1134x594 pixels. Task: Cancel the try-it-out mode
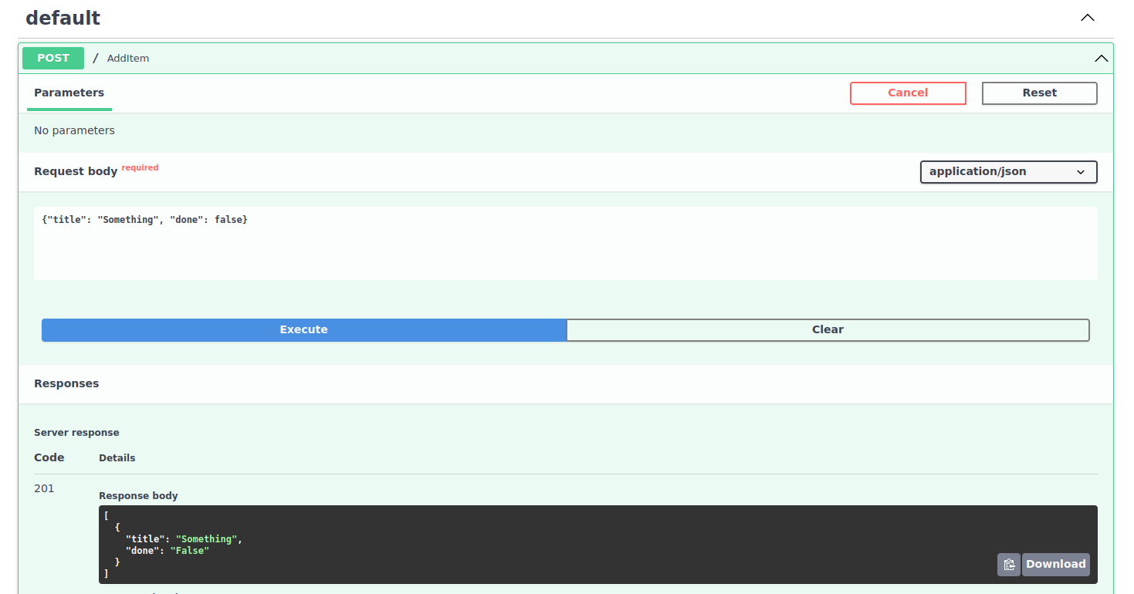908,93
